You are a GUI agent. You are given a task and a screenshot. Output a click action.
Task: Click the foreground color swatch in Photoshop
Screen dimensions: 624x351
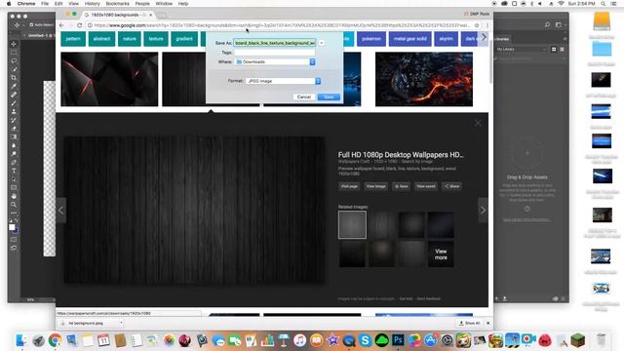tap(12, 227)
